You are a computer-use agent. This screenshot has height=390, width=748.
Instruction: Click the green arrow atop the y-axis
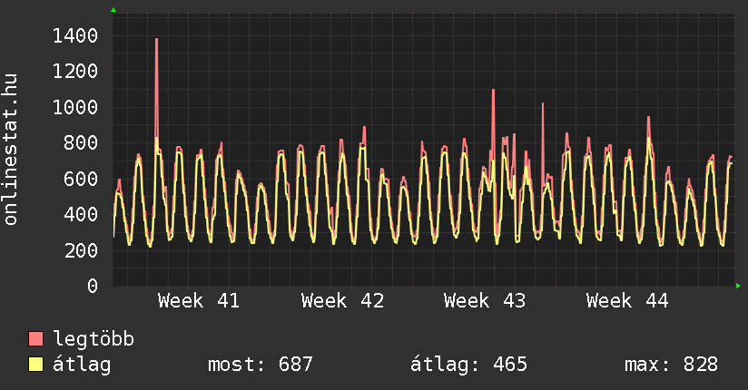[113, 10]
